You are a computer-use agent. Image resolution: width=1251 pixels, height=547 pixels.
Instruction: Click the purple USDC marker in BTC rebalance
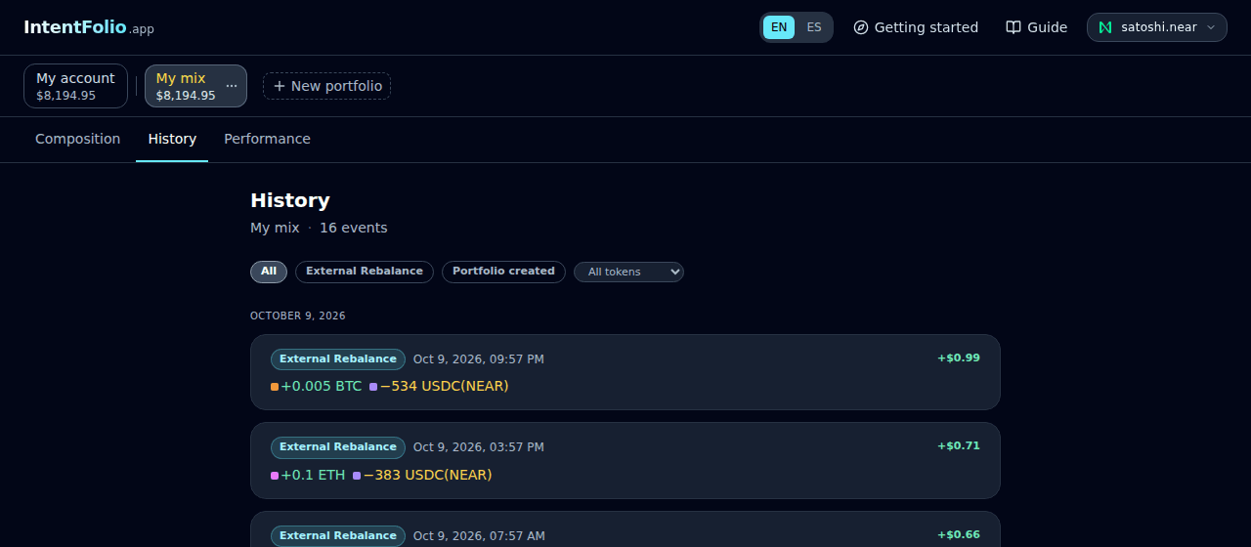coord(373,387)
